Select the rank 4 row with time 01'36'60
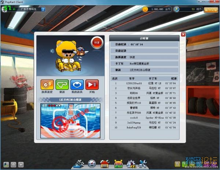 144,98
